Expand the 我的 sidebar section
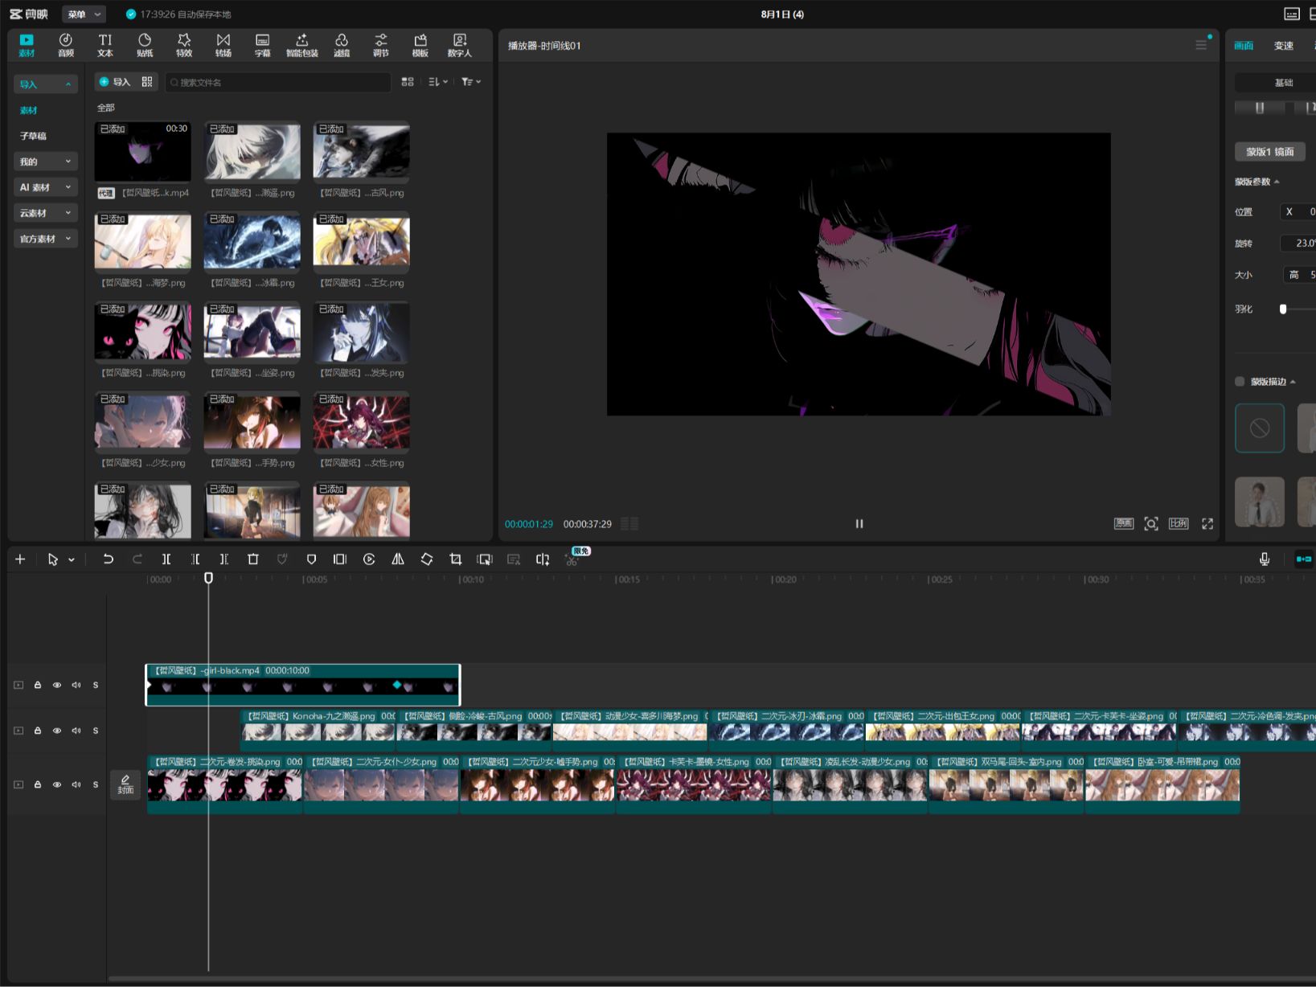The height and width of the screenshot is (987, 1316). click(46, 162)
